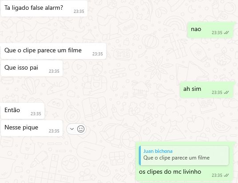The height and width of the screenshot is (183, 238).
Task: Select the 'Que isso pai' message
Action: (x=32, y=68)
